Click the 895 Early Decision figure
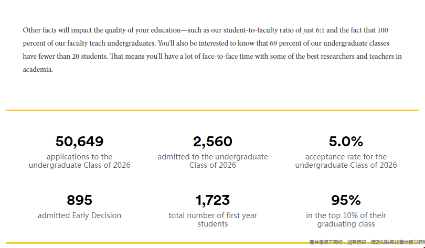This screenshot has width=425, height=248. 79,200
